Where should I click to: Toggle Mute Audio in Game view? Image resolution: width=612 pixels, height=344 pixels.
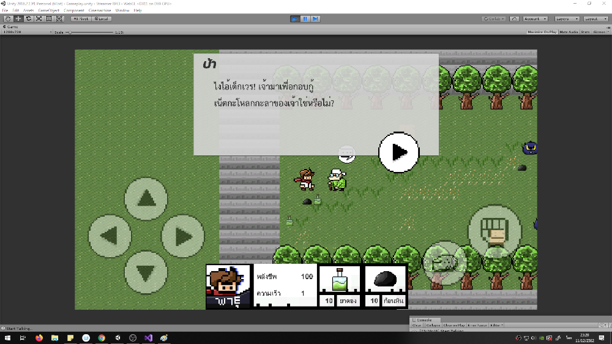pyautogui.click(x=569, y=32)
